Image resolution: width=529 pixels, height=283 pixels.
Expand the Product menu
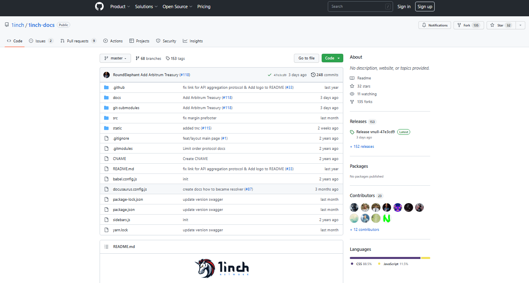coord(120,7)
